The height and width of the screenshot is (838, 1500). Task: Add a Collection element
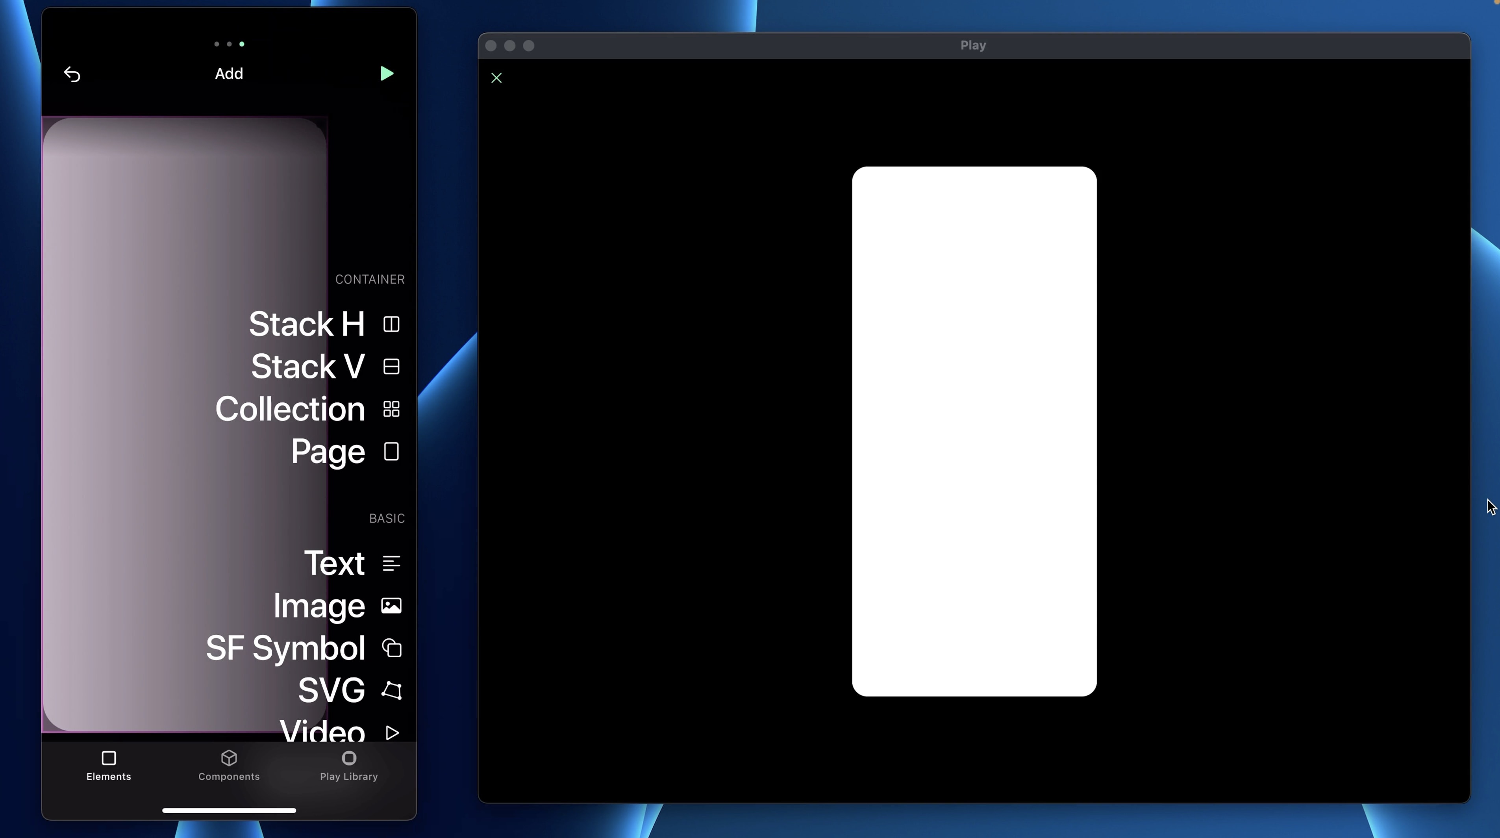click(290, 409)
